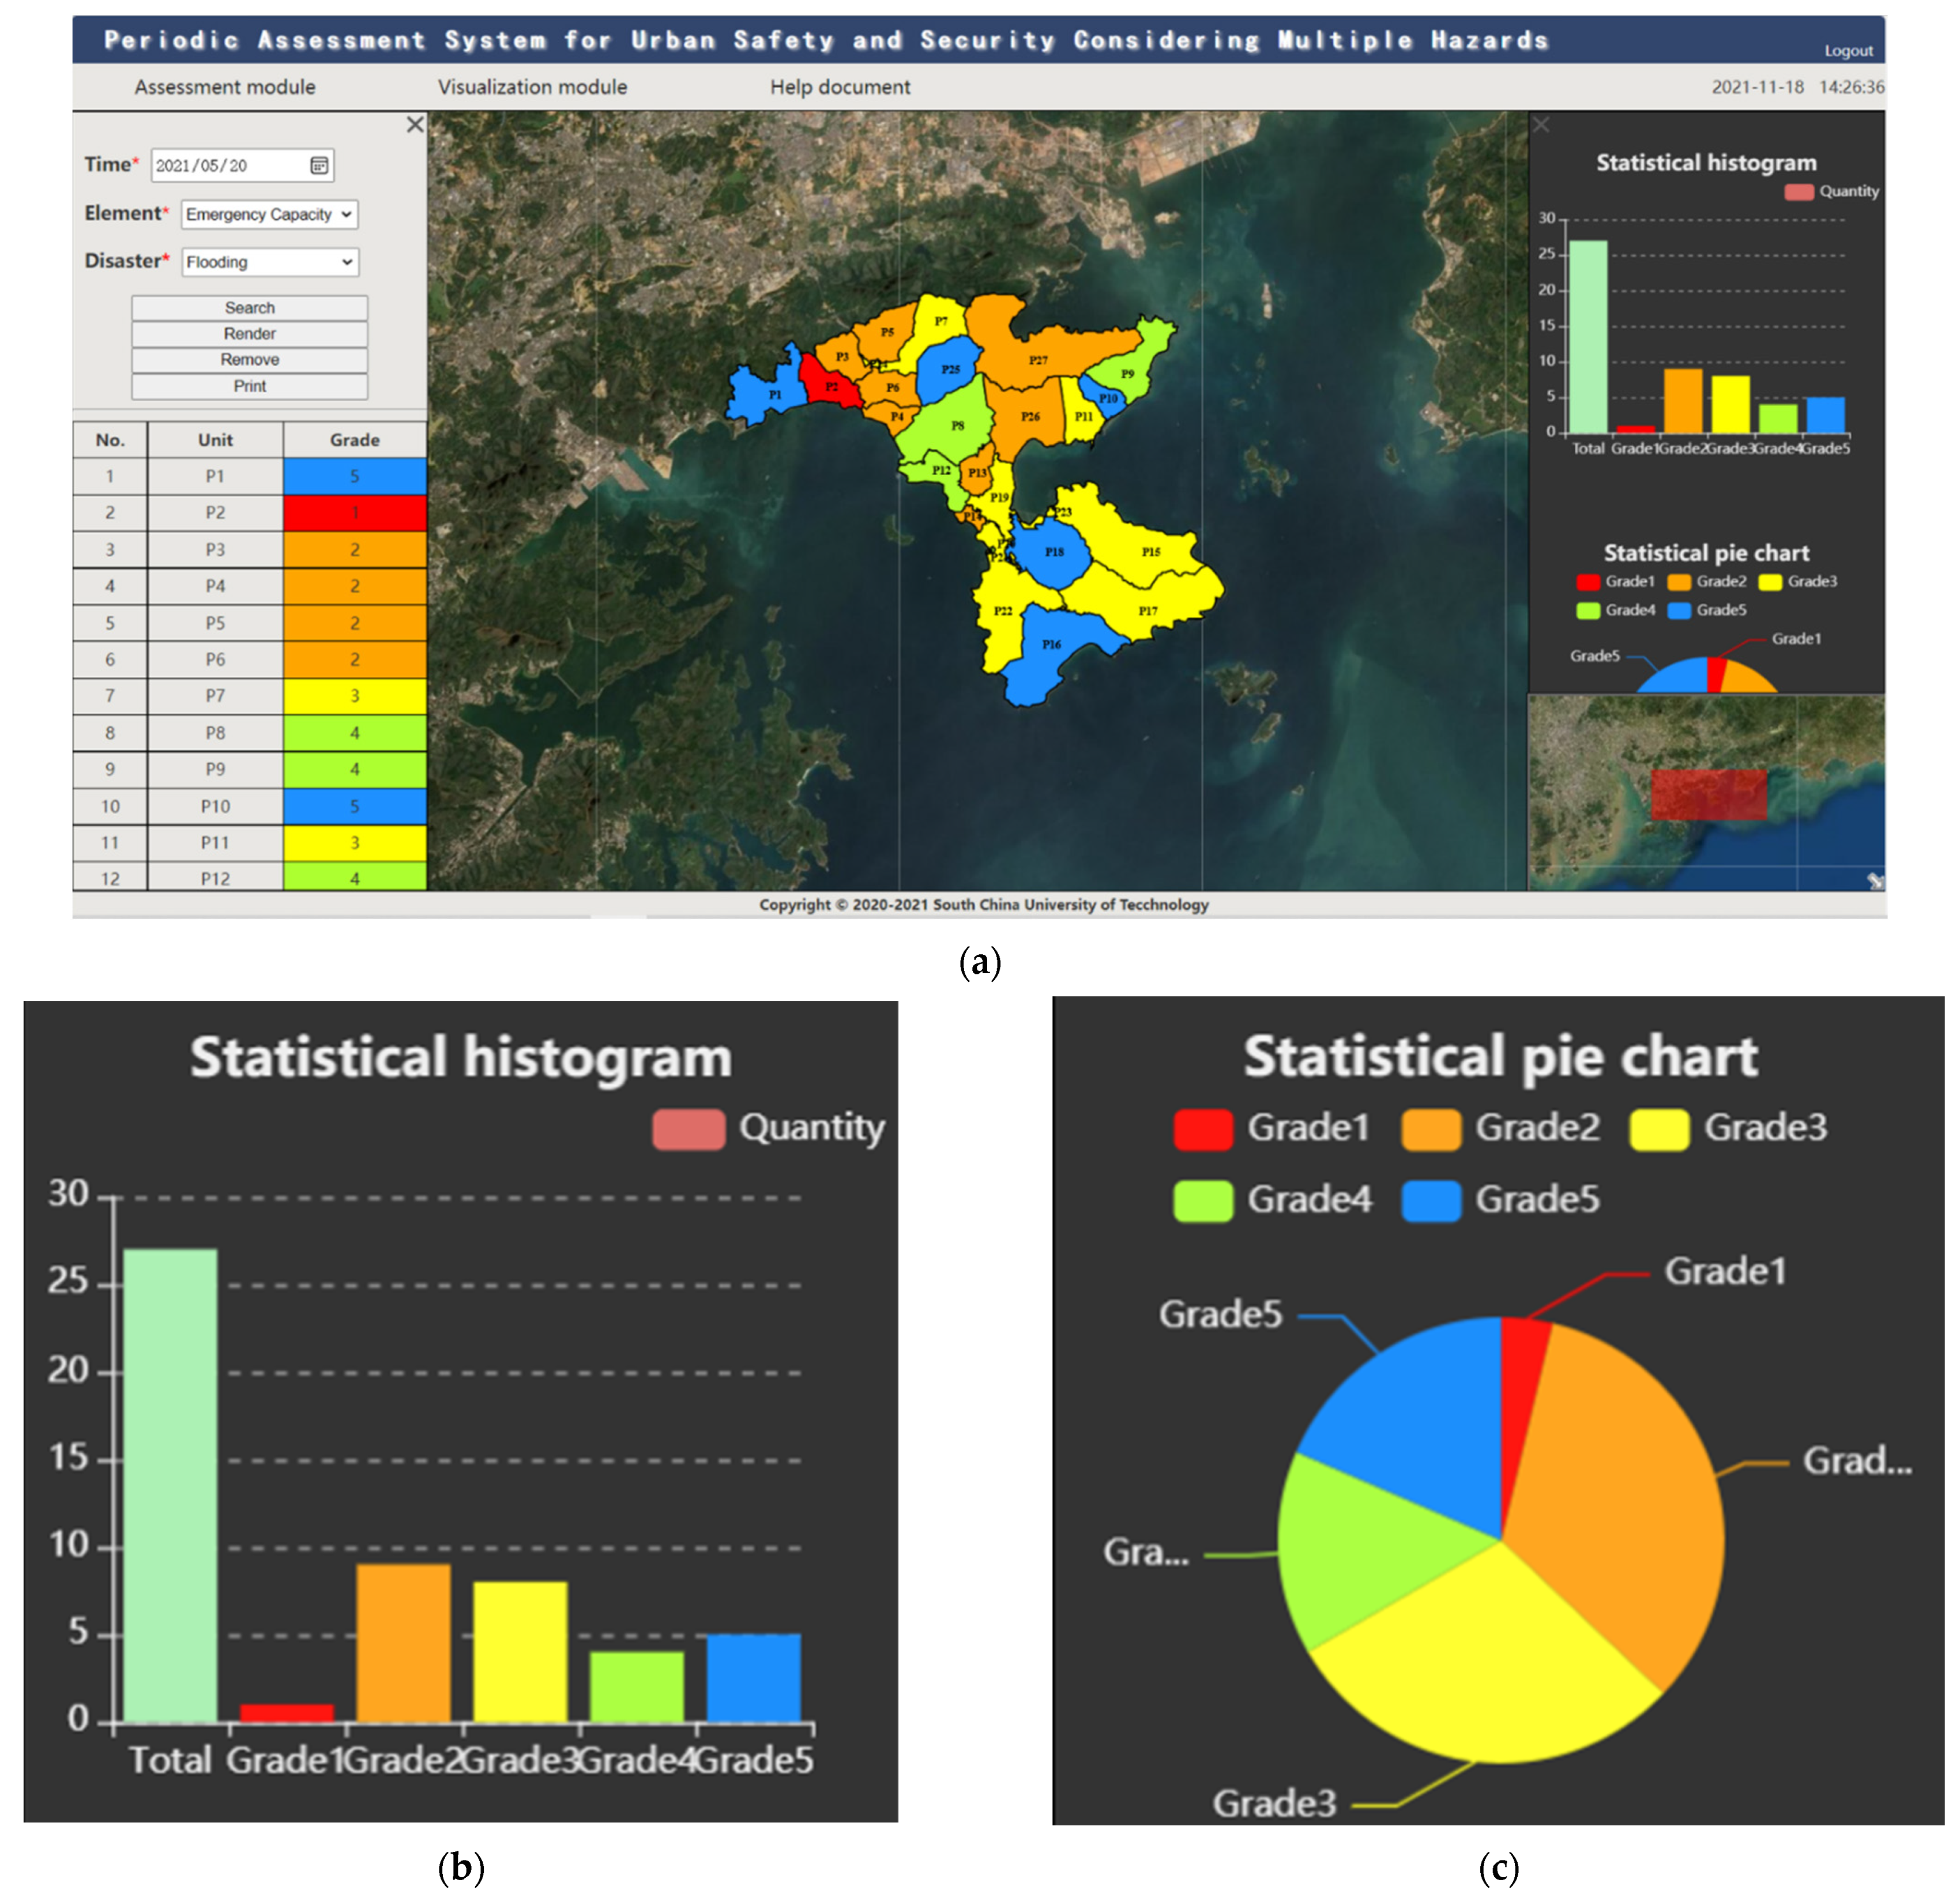The image size is (1960, 1898).
Task: Open the Assessment module menu
Action: pyautogui.click(x=225, y=87)
